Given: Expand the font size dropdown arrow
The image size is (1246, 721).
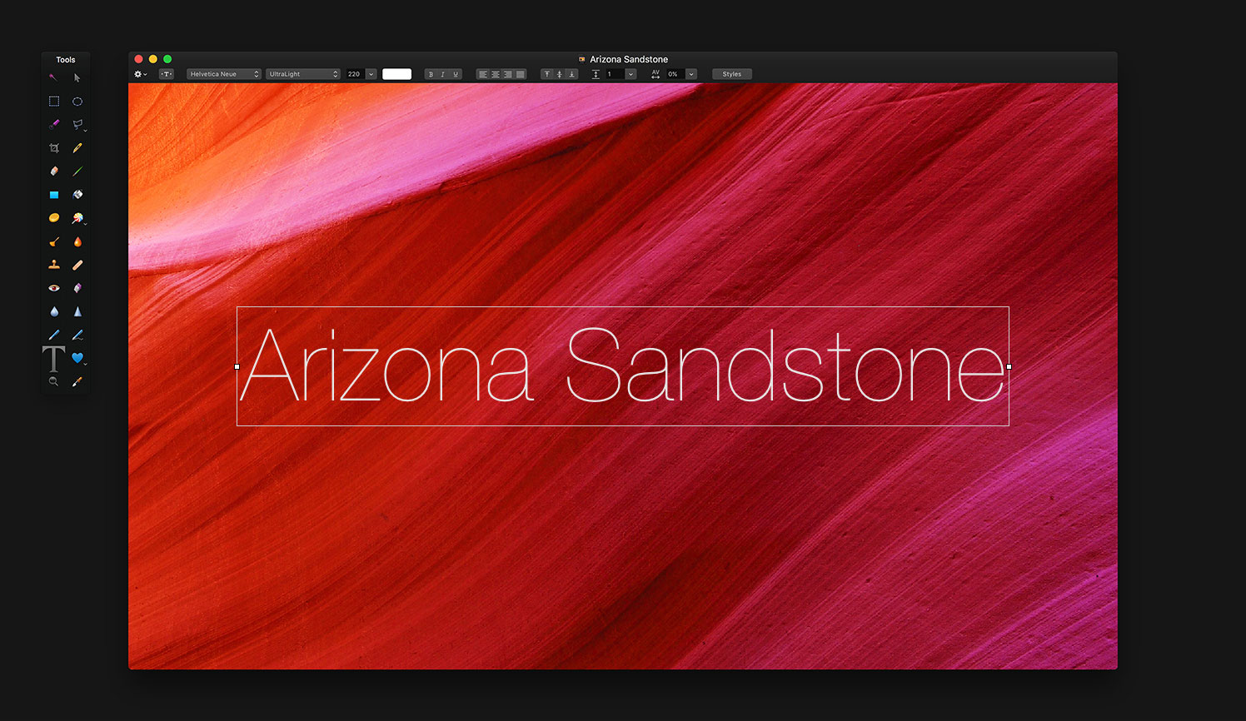Looking at the screenshot, I should [371, 74].
